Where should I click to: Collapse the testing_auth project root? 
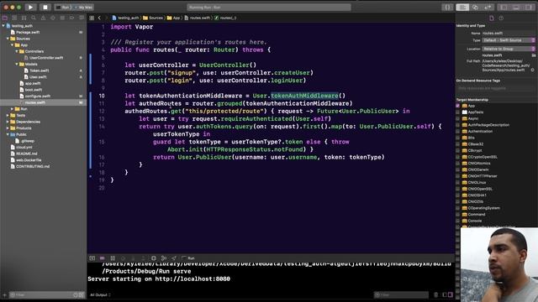(3, 26)
